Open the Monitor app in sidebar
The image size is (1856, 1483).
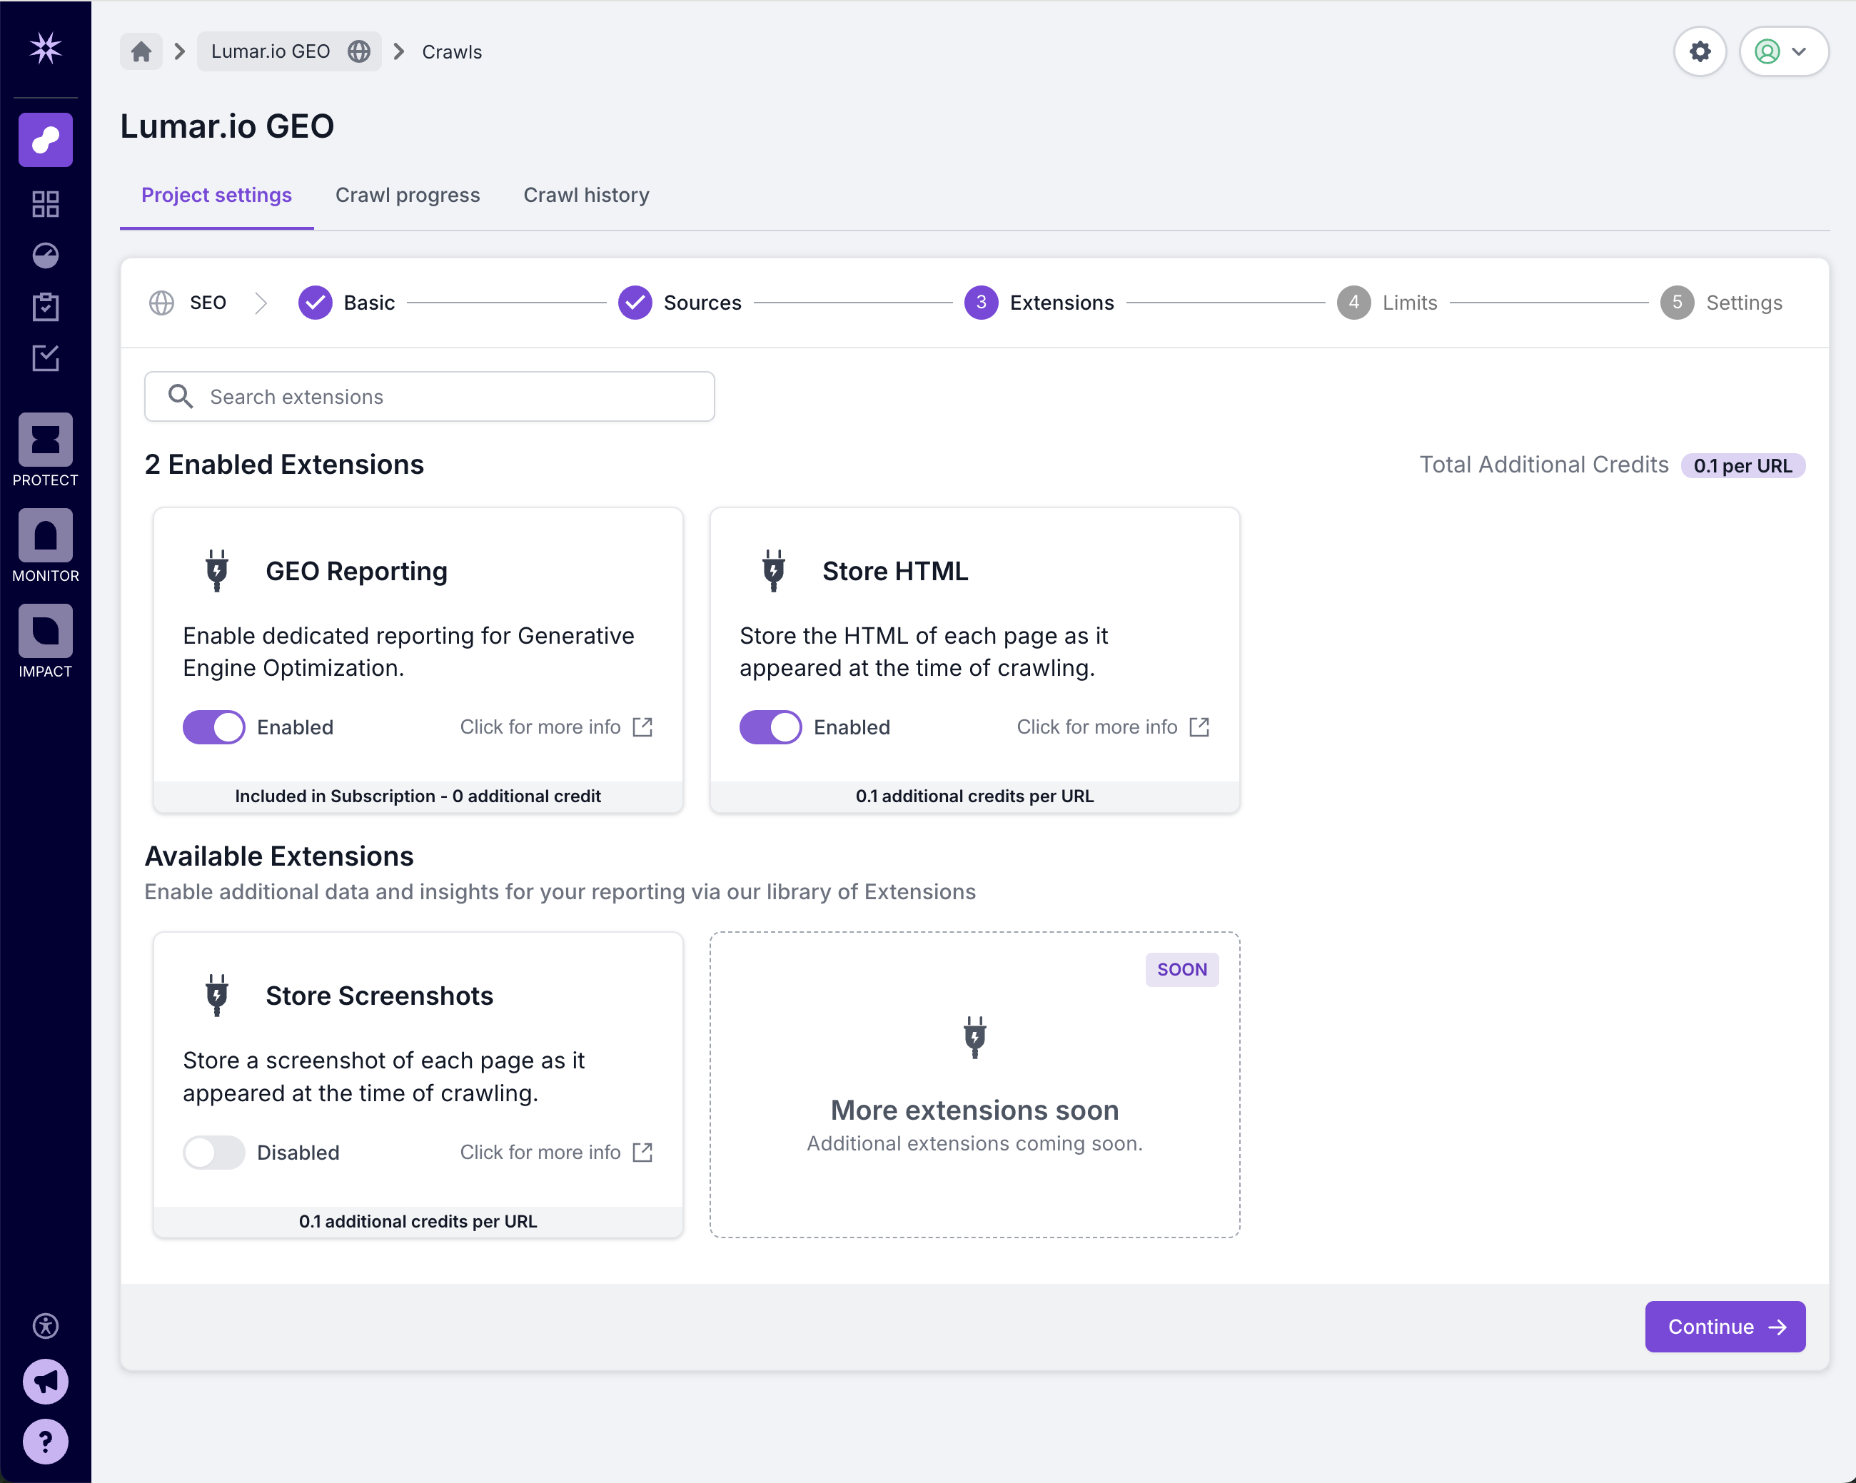click(45, 537)
